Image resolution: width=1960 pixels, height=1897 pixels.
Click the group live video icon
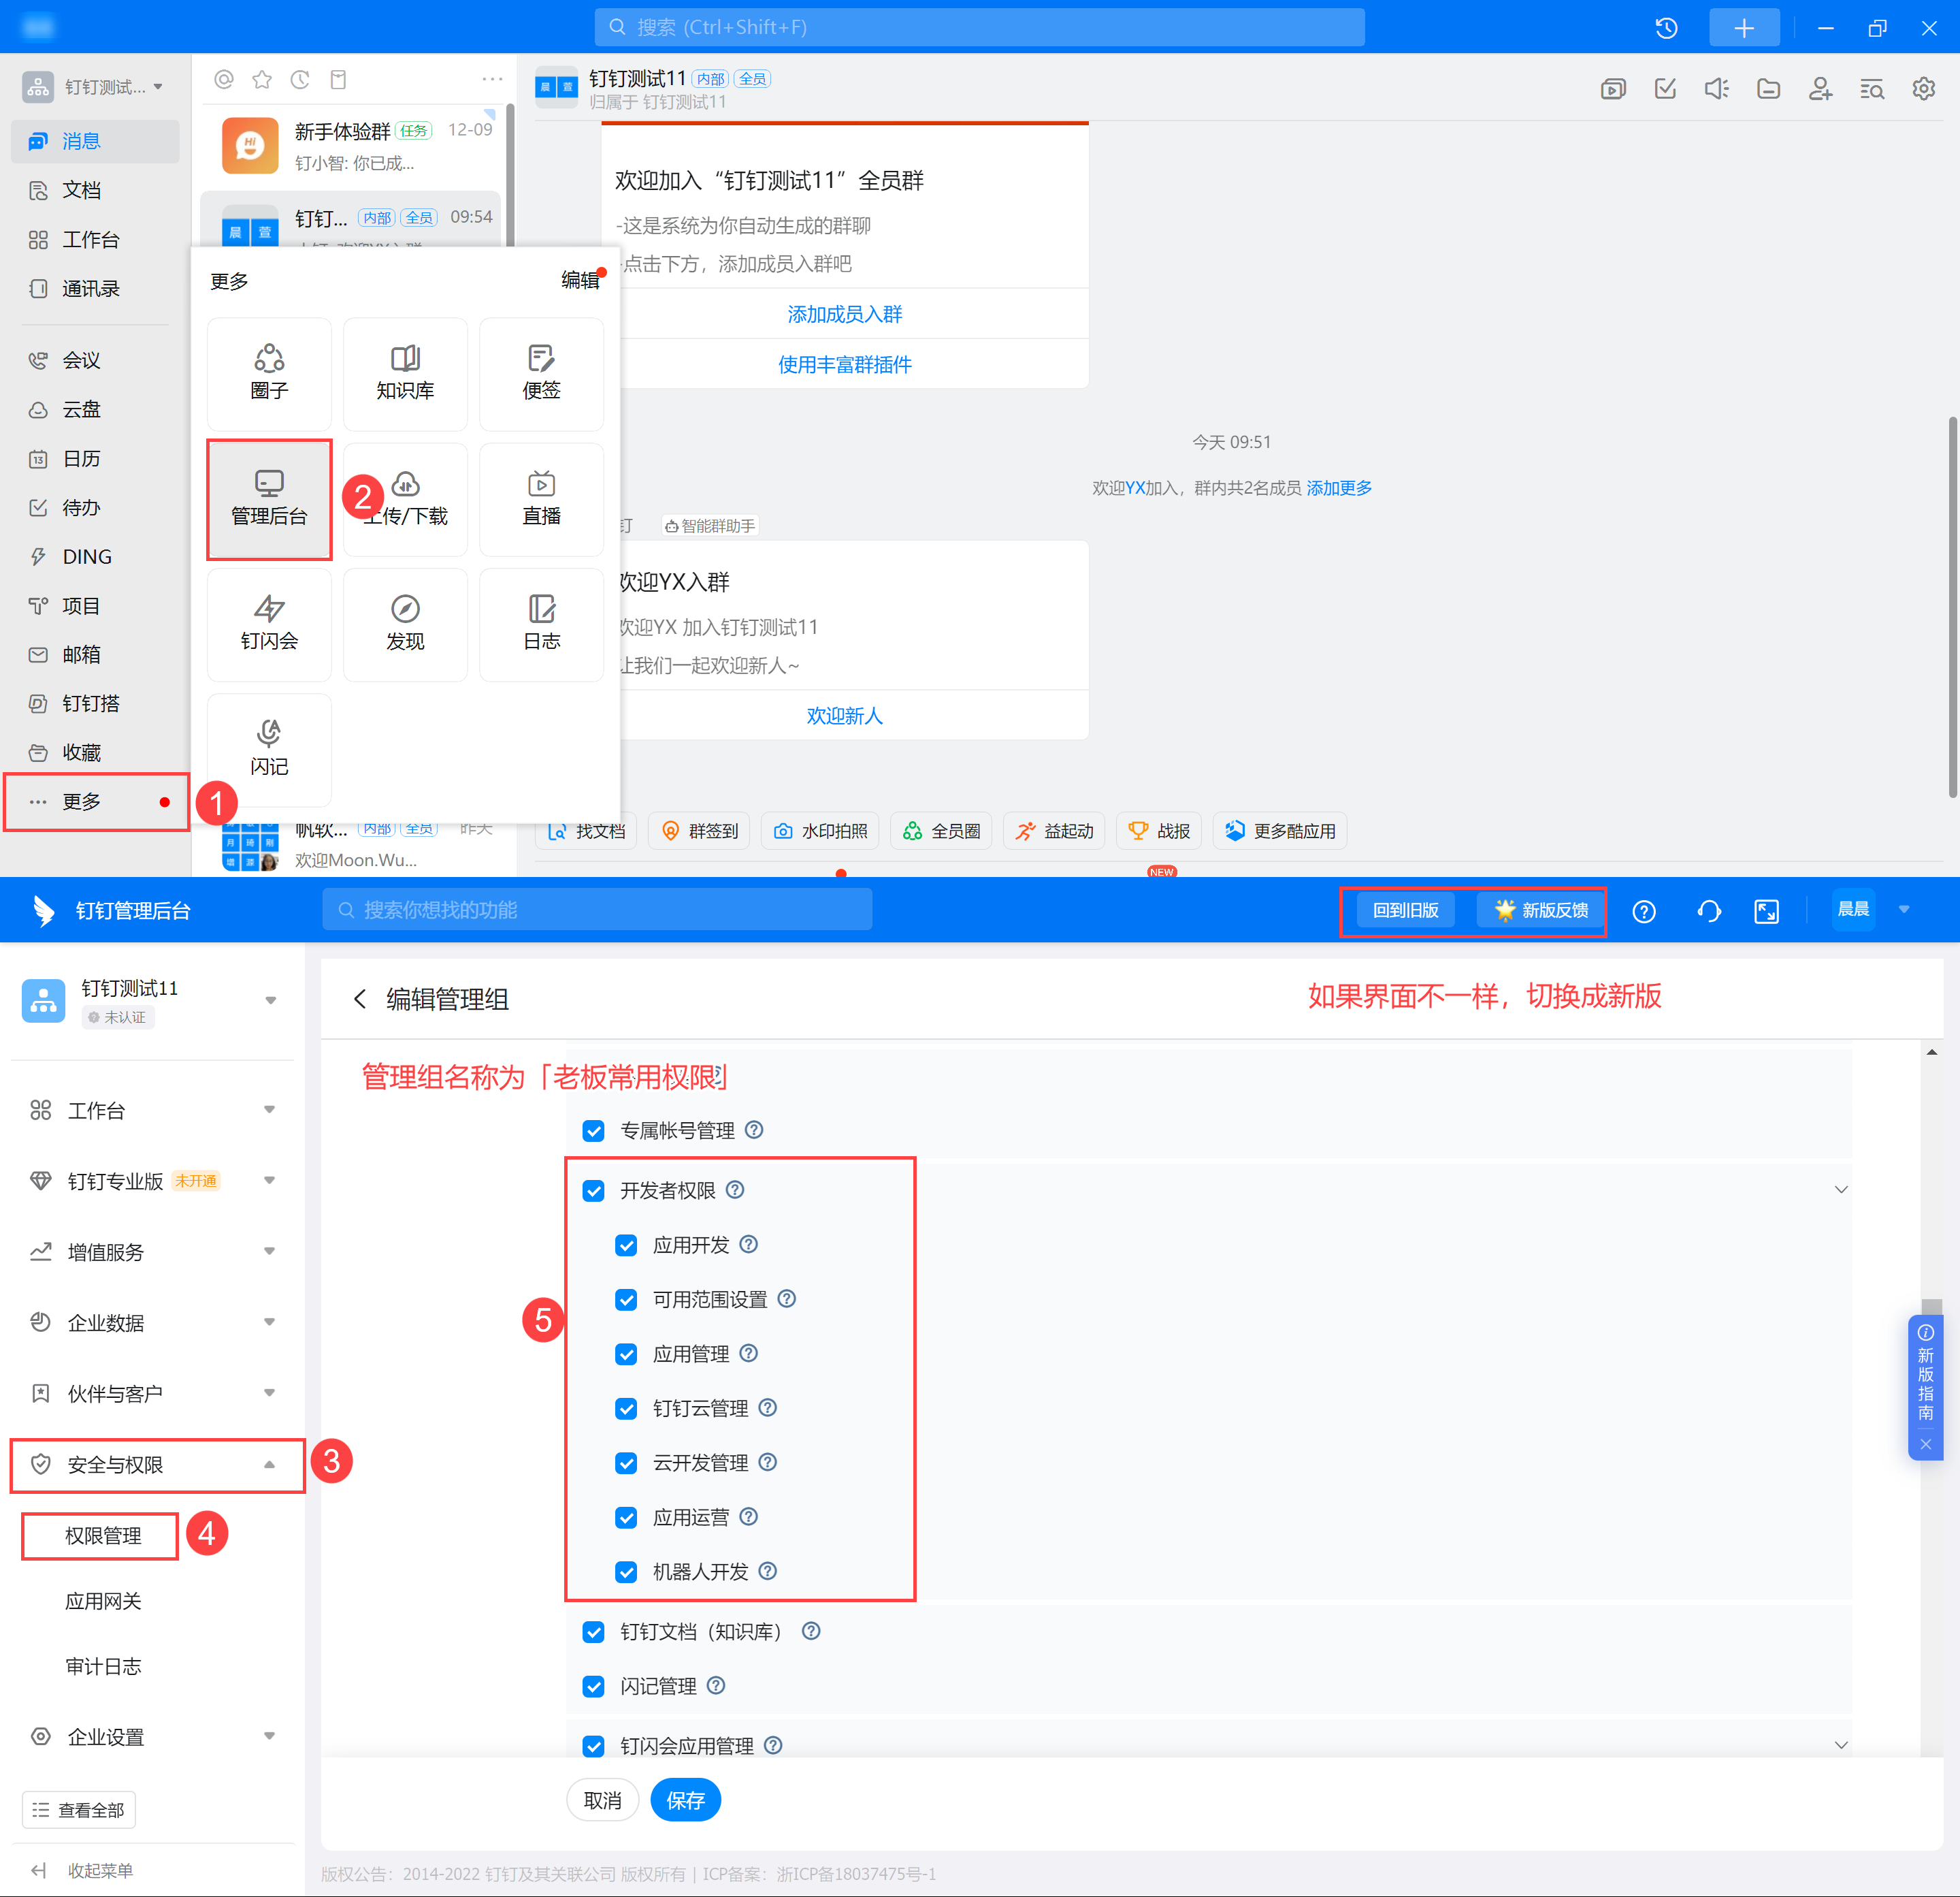point(1613,89)
